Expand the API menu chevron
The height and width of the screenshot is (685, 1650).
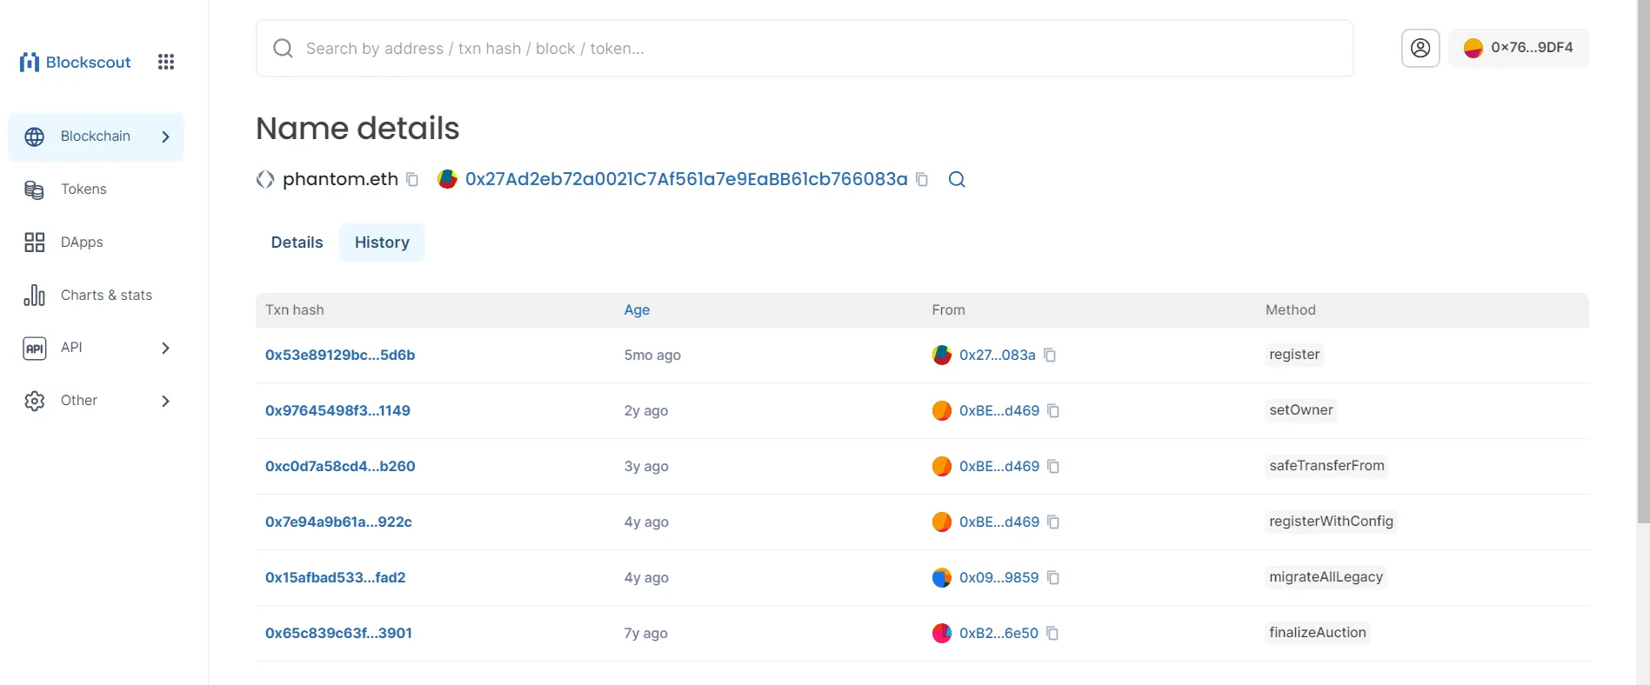pos(165,348)
